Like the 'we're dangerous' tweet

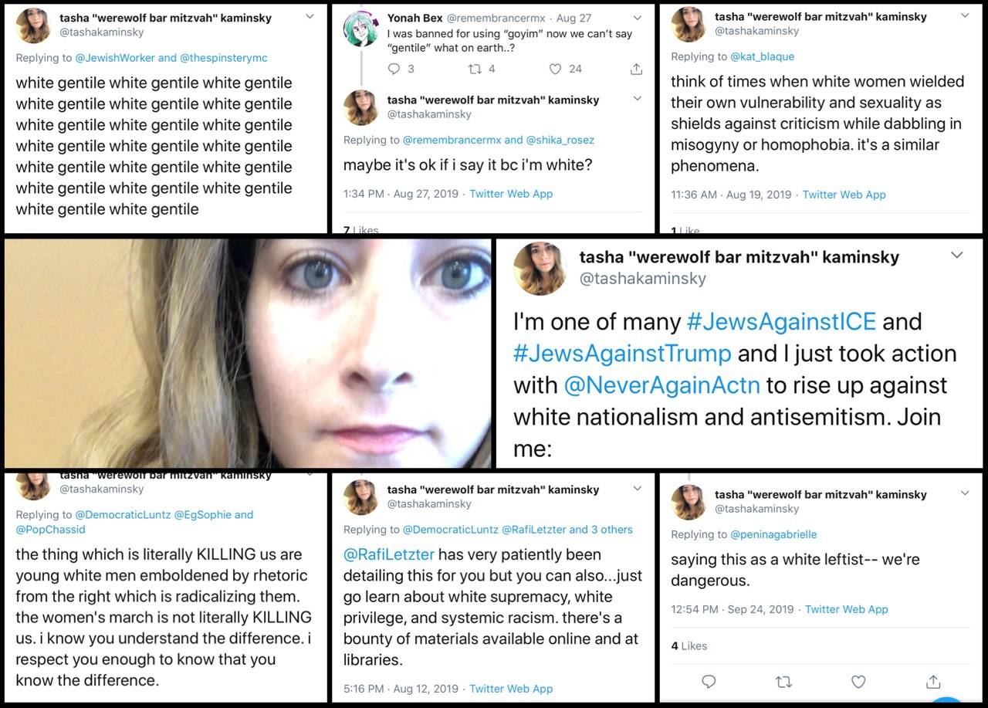(858, 681)
